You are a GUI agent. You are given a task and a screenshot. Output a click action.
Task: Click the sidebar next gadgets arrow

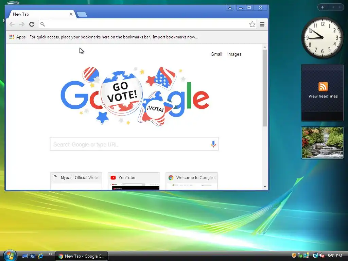click(x=340, y=7)
